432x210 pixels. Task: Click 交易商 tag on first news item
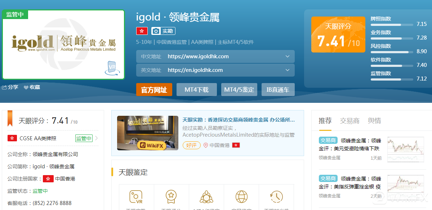pos(328,140)
